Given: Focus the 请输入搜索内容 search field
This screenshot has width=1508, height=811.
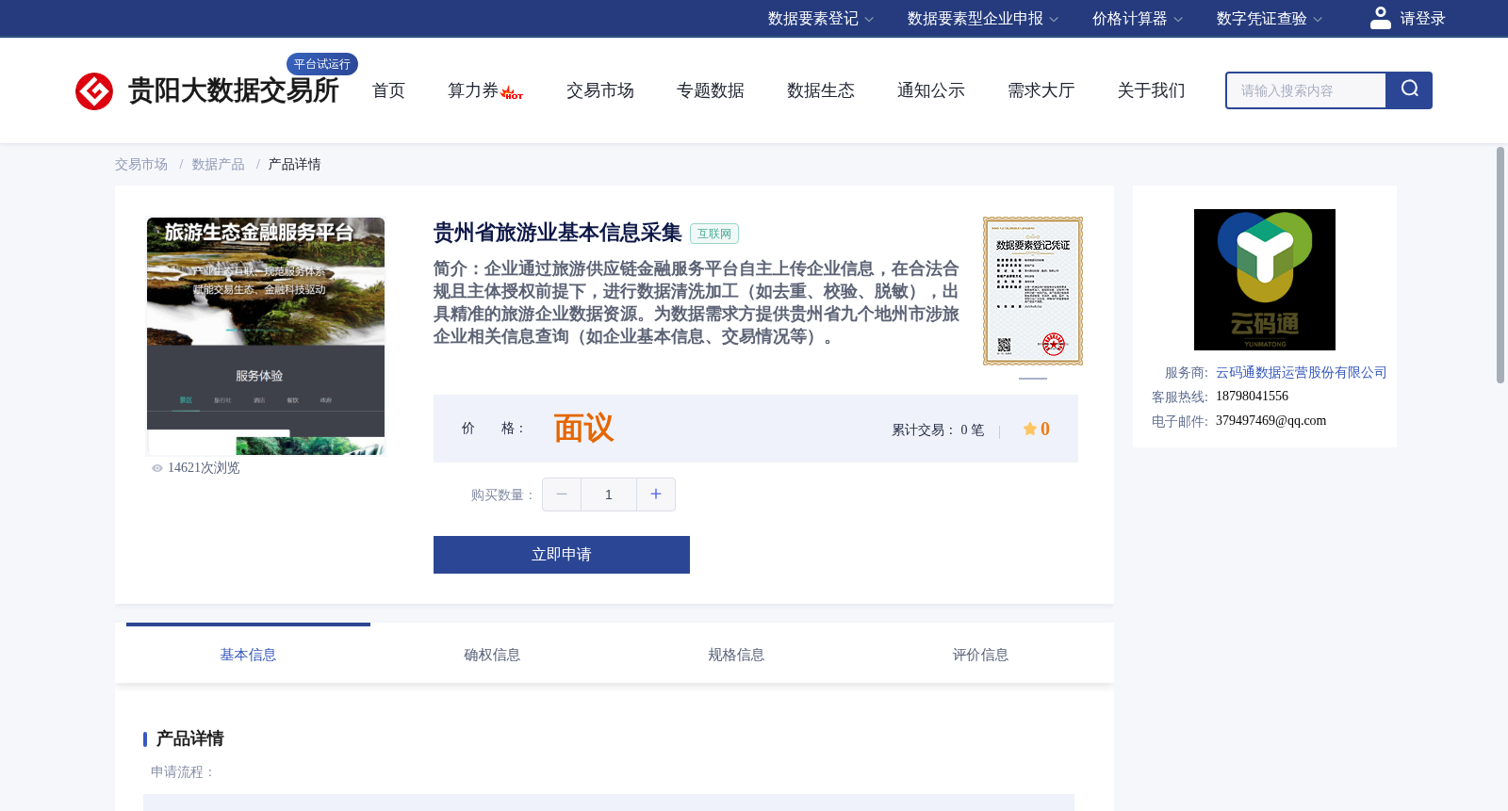Looking at the screenshot, I should (1306, 90).
